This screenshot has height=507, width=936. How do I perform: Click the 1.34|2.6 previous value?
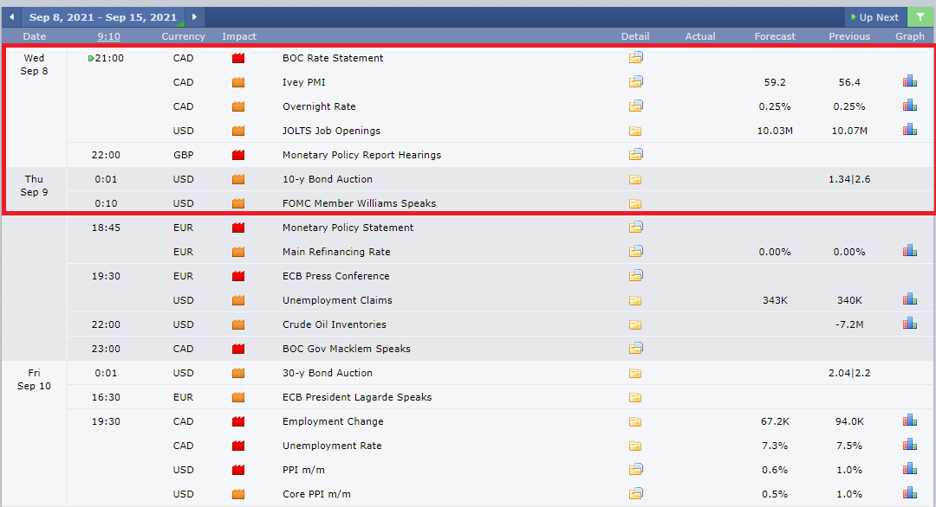(x=849, y=179)
